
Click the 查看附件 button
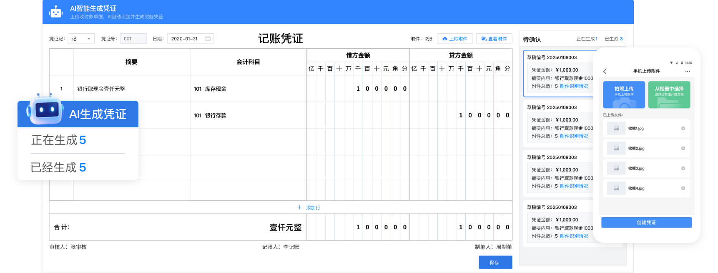(x=494, y=39)
